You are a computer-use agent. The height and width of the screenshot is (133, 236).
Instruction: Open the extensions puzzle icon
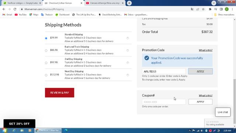tap(210, 9)
